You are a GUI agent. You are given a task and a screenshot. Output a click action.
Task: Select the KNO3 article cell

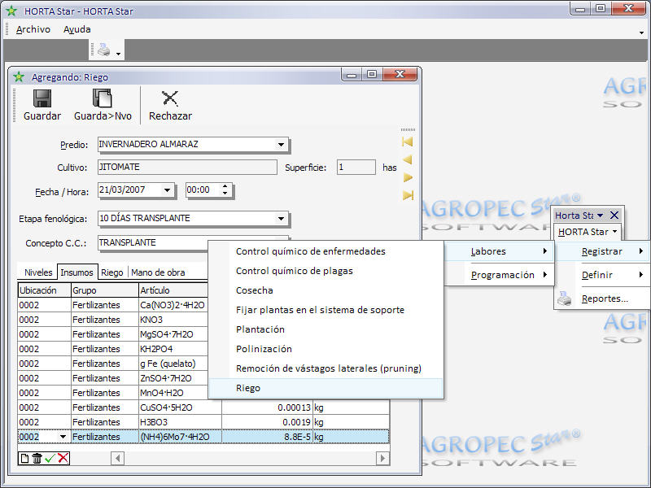point(173,320)
